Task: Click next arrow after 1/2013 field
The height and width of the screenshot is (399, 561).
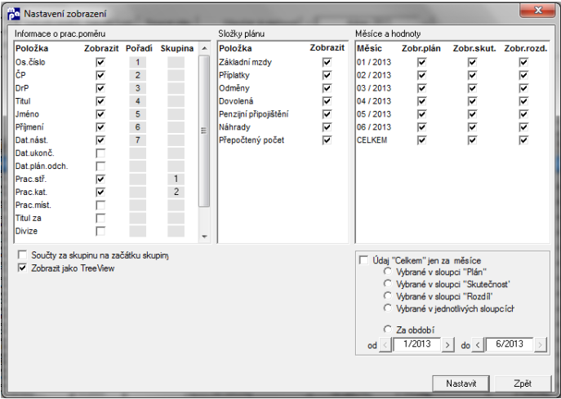Action: [447, 345]
